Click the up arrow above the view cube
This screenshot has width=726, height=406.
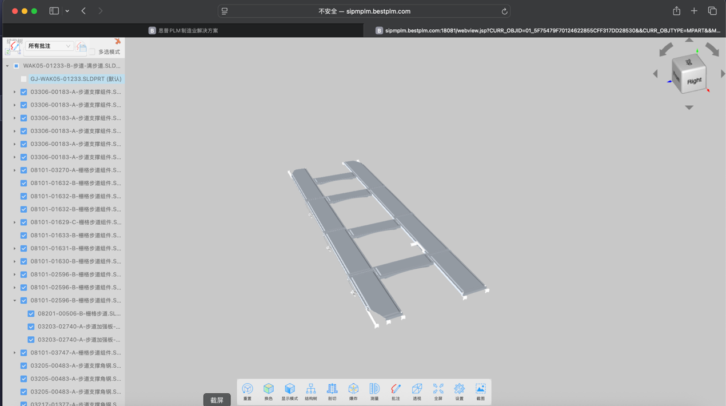[x=689, y=40]
